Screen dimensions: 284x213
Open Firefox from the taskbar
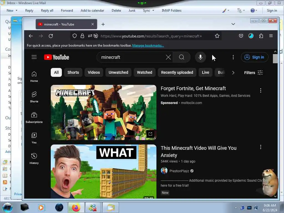click(76, 207)
